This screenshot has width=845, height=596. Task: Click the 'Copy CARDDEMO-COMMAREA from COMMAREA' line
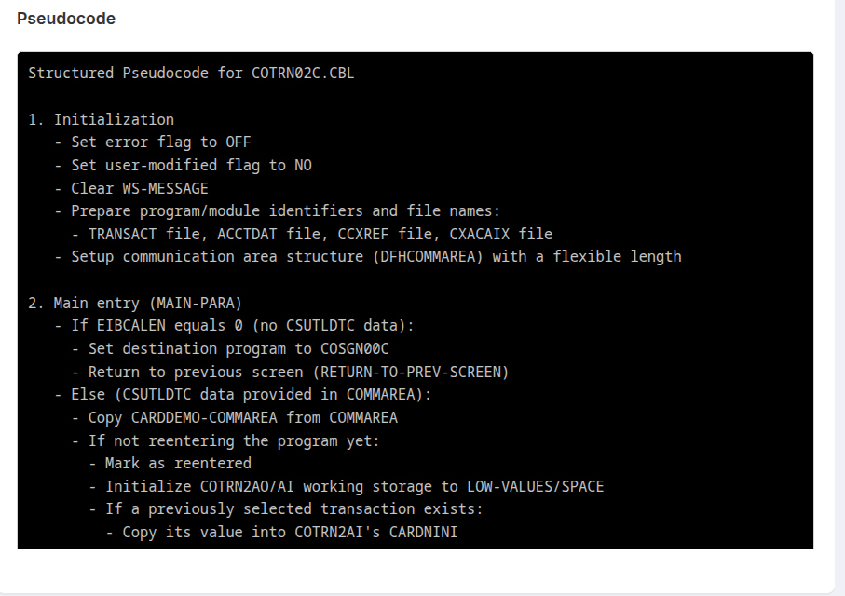click(x=242, y=417)
